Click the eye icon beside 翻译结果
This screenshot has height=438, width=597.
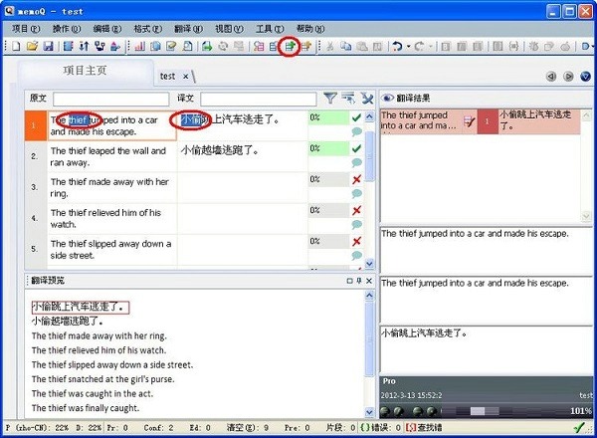coord(388,98)
